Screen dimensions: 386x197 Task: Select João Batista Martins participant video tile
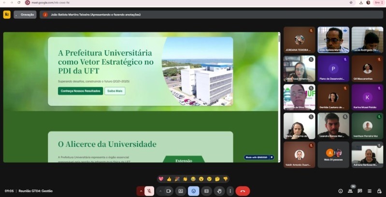[333, 39]
